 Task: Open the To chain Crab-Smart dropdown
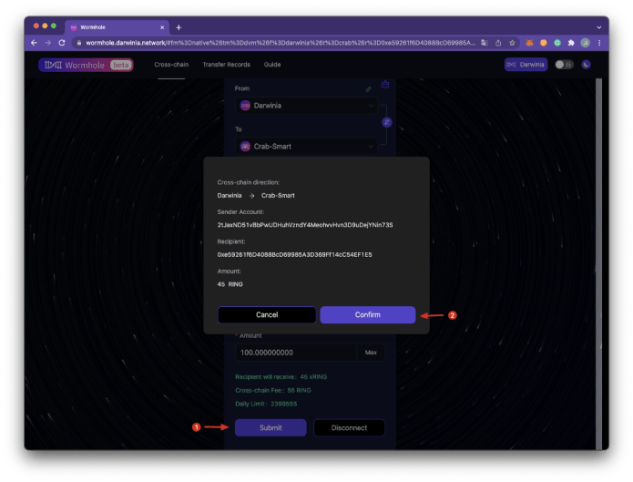pyautogui.click(x=306, y=147)
